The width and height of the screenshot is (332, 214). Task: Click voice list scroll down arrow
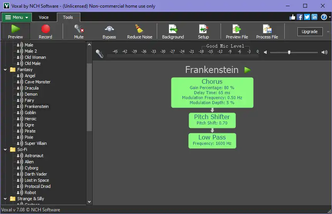click(x=90, y=202)
